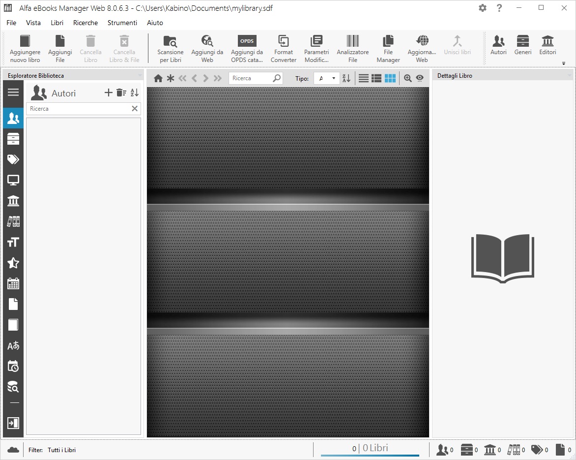The width and height of the screenshot is (576, 460).
Task: Go to next page arrow
Action: pyautogui.click(x=206, y=78)
